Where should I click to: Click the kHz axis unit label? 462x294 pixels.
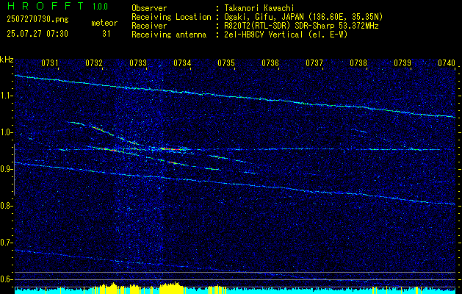7,60
